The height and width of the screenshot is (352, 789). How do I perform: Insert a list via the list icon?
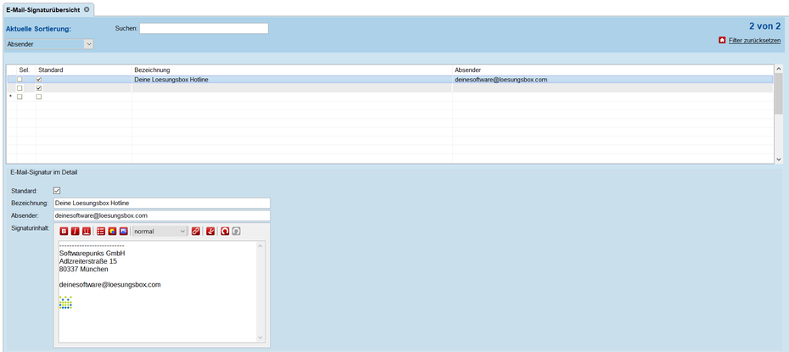click(x=101, y=232)
